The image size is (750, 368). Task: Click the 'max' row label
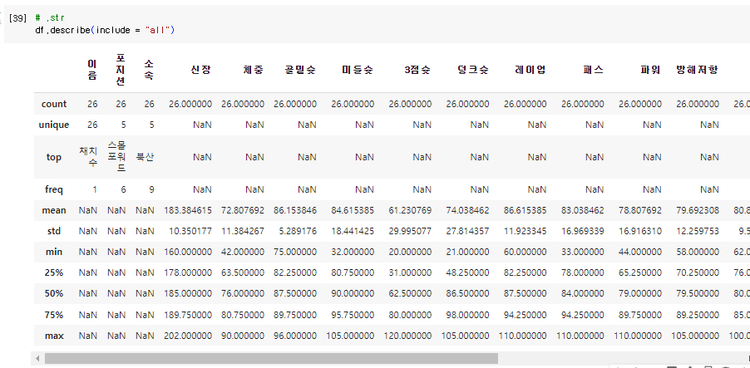click(x=54, y=336)
